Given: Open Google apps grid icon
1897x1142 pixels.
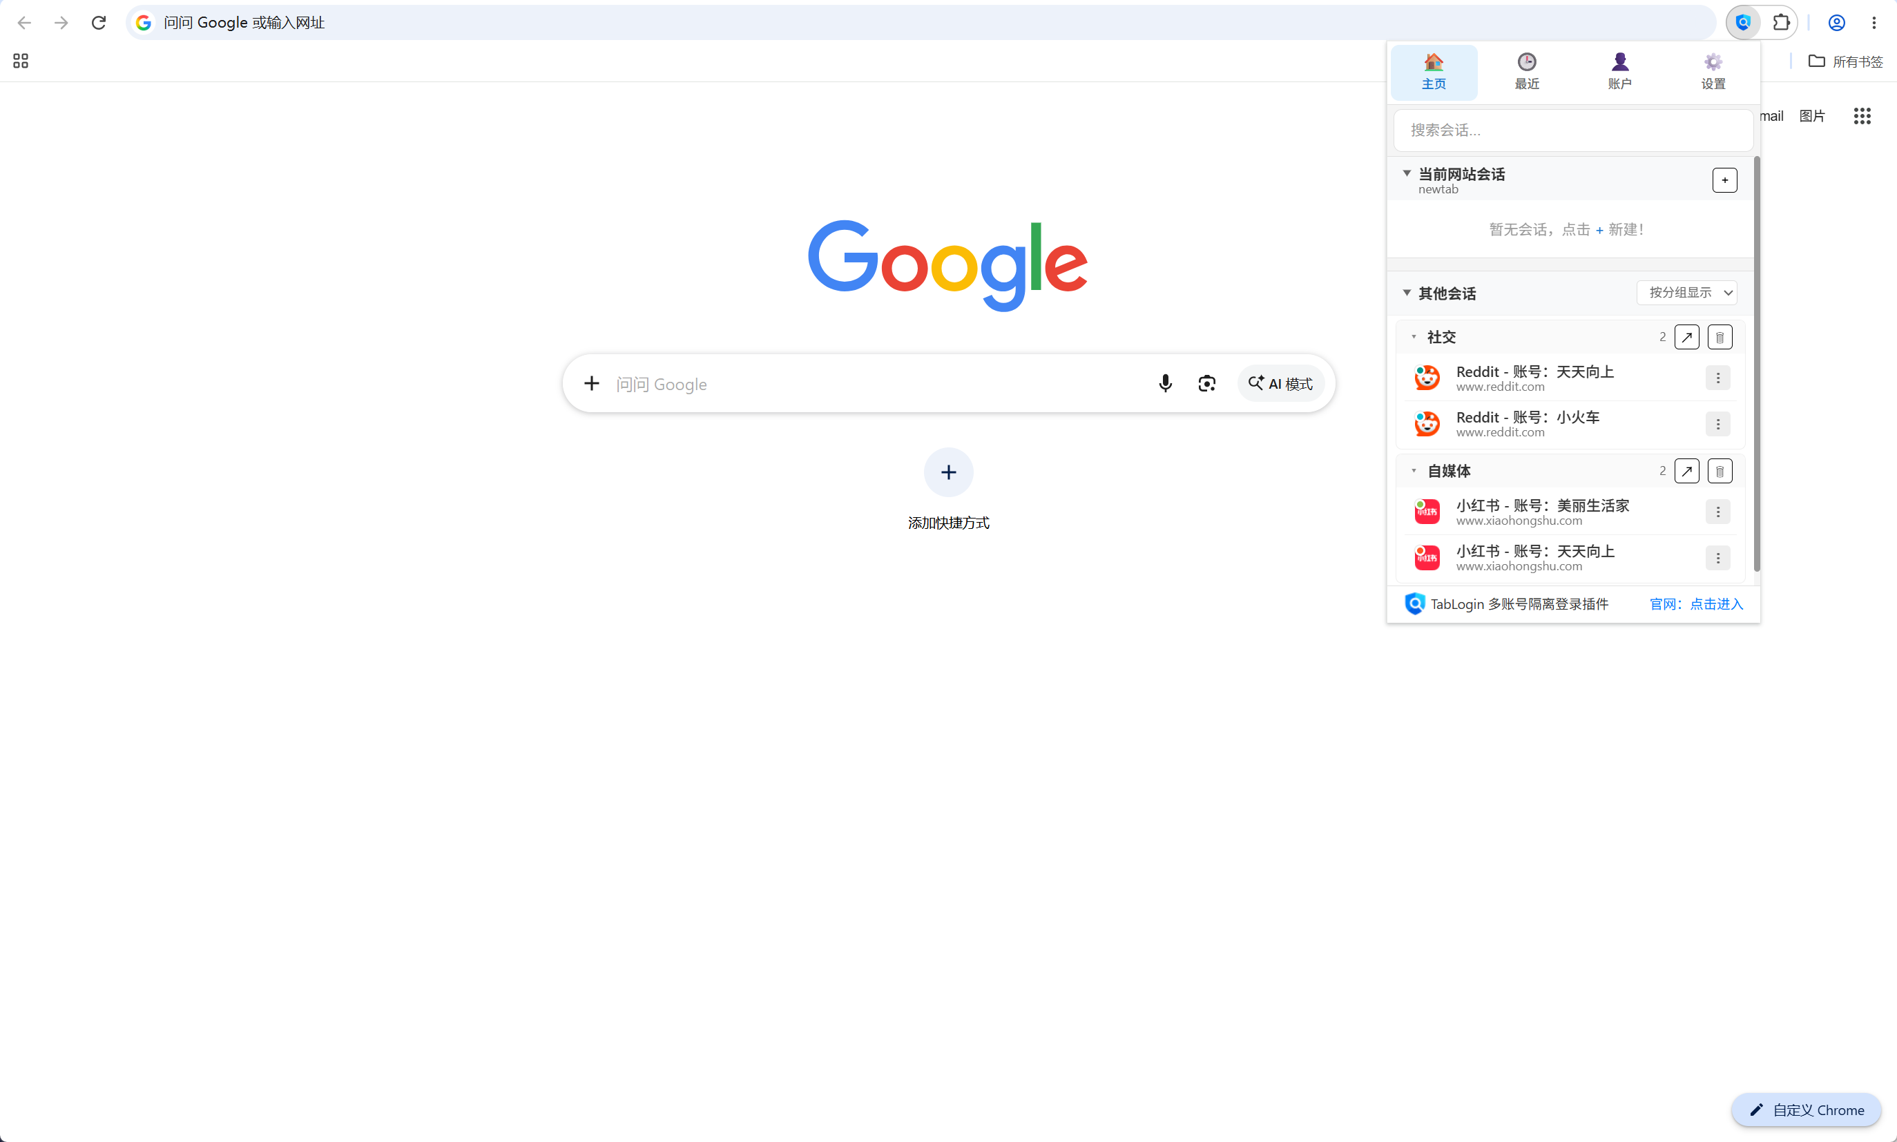Looking at the screenshot, I should (x=1862, y=115).
